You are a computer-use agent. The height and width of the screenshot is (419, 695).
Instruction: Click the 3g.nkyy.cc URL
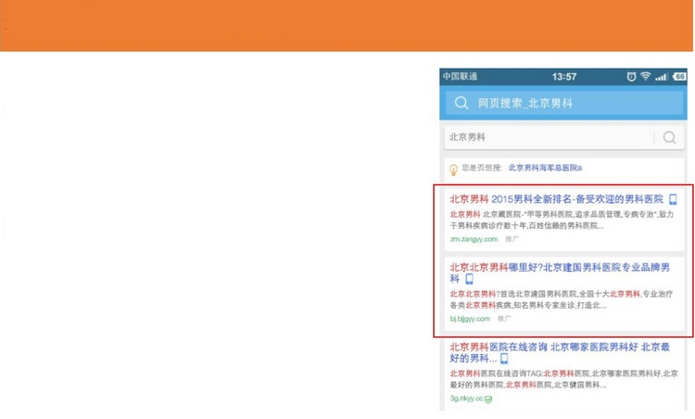point(466,399)
